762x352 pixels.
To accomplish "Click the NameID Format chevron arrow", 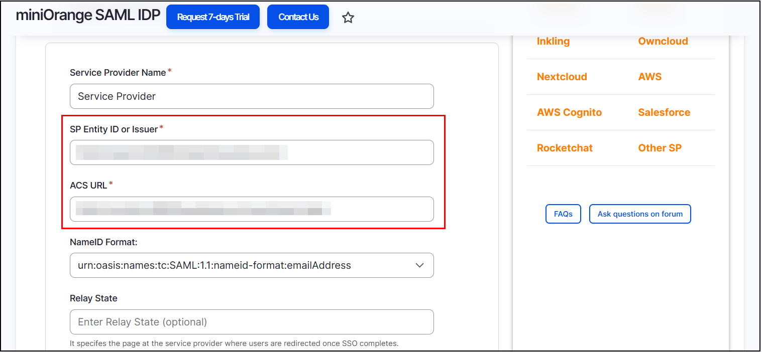I will click(420, 265).
